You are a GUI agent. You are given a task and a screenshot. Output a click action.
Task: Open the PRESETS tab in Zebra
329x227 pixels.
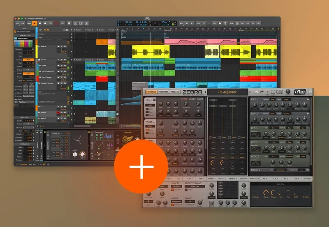pos(174,92)
